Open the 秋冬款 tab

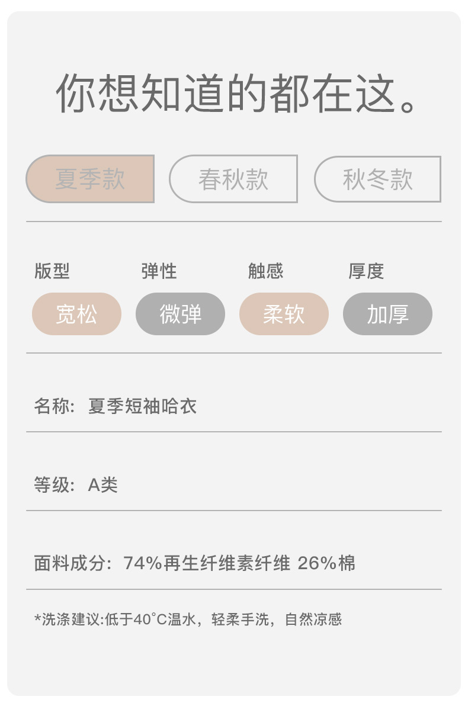(x=377, y=179)
